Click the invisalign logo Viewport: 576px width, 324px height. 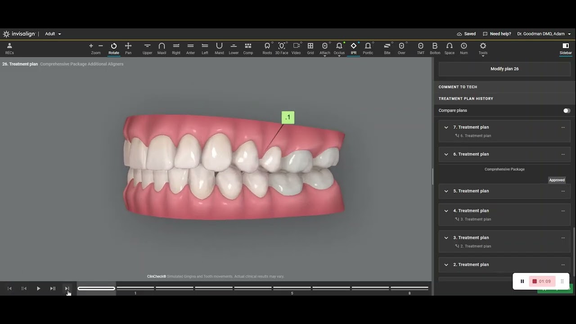(x=19, y=34)
